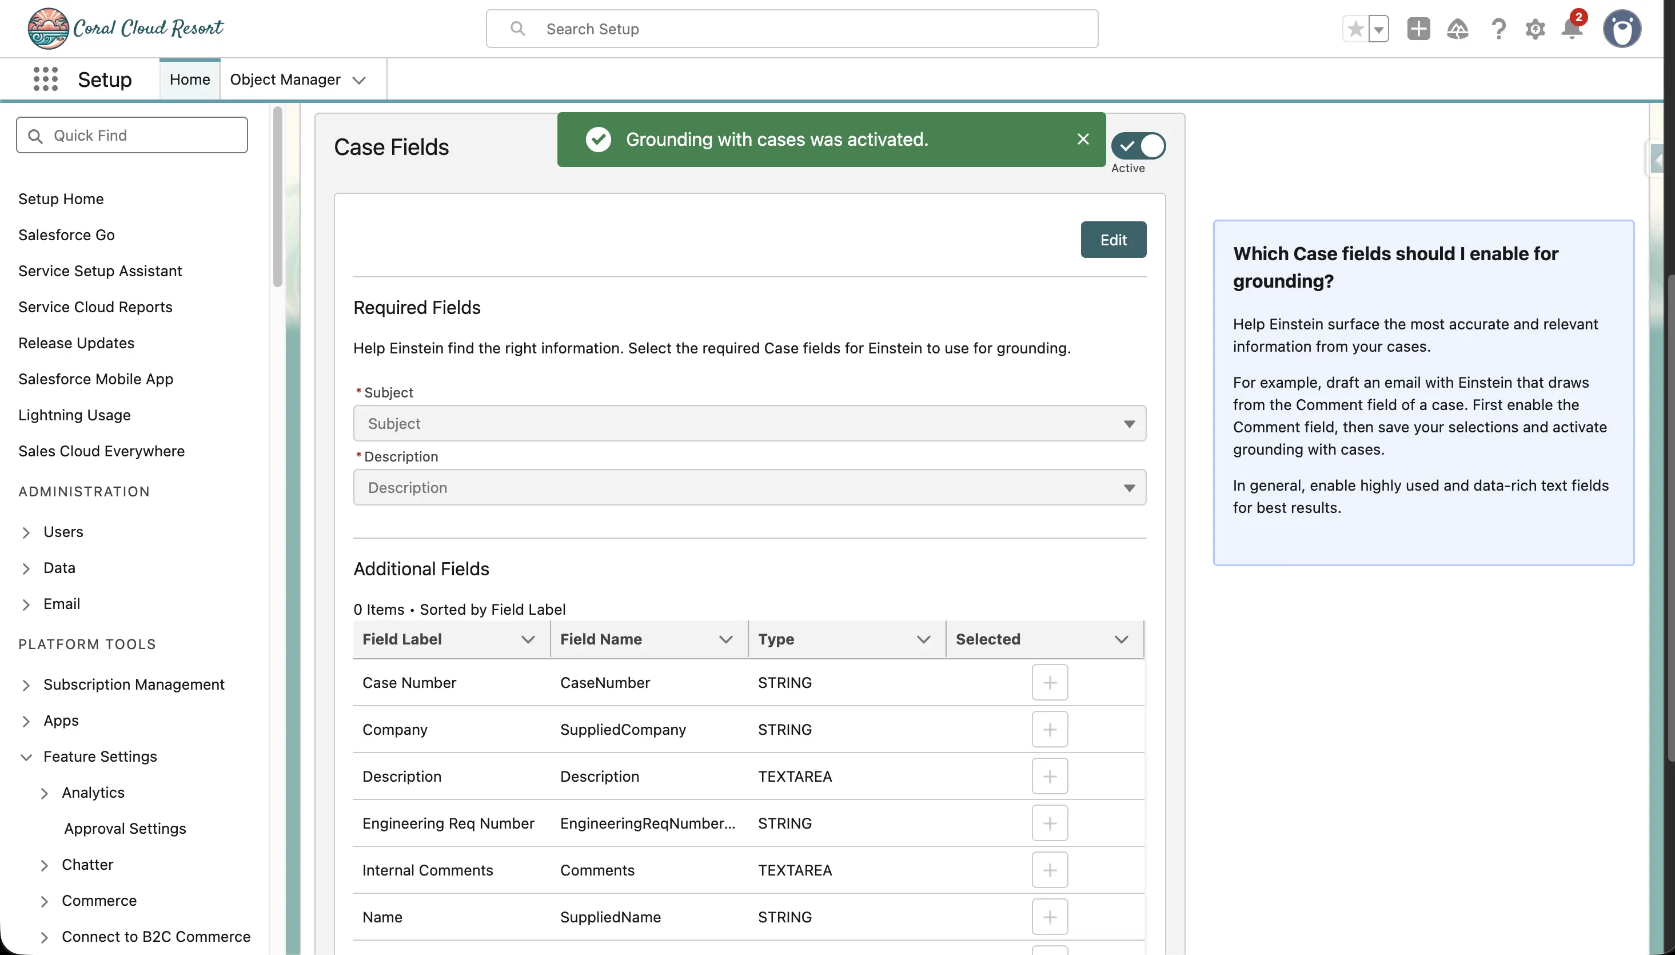Toggle the Active grounding switch off
Viewport: 1675px width, 955px height.
point(1139,146)
